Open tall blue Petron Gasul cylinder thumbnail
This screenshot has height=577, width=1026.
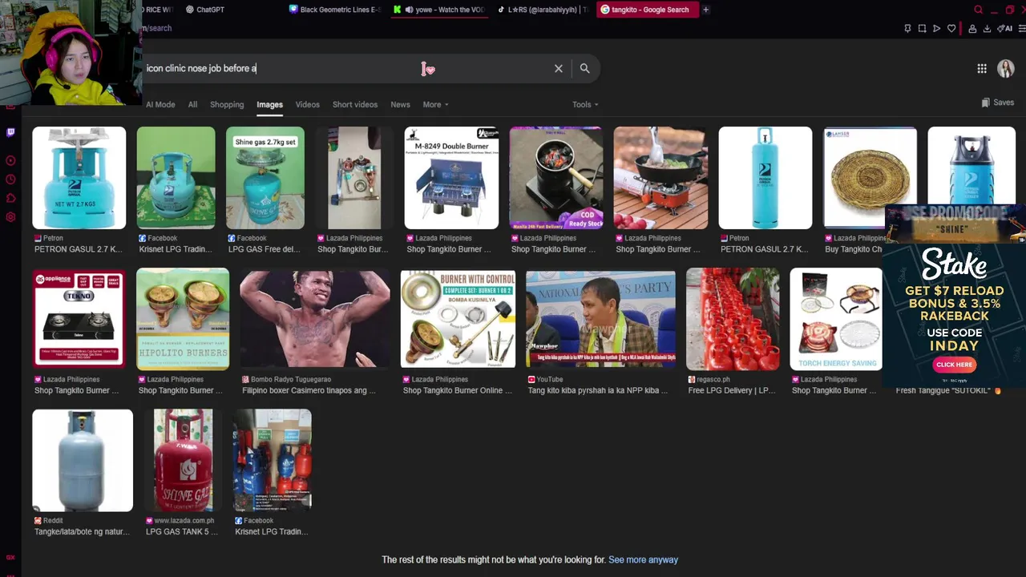[x=765, y=178]
